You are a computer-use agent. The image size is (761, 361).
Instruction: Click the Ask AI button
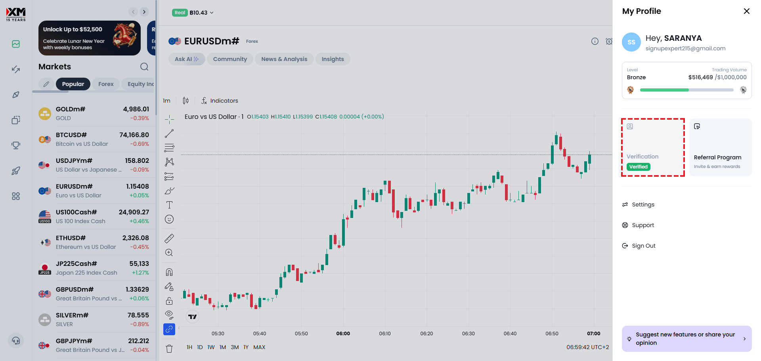pyautogui.click(x=187, y=59)
